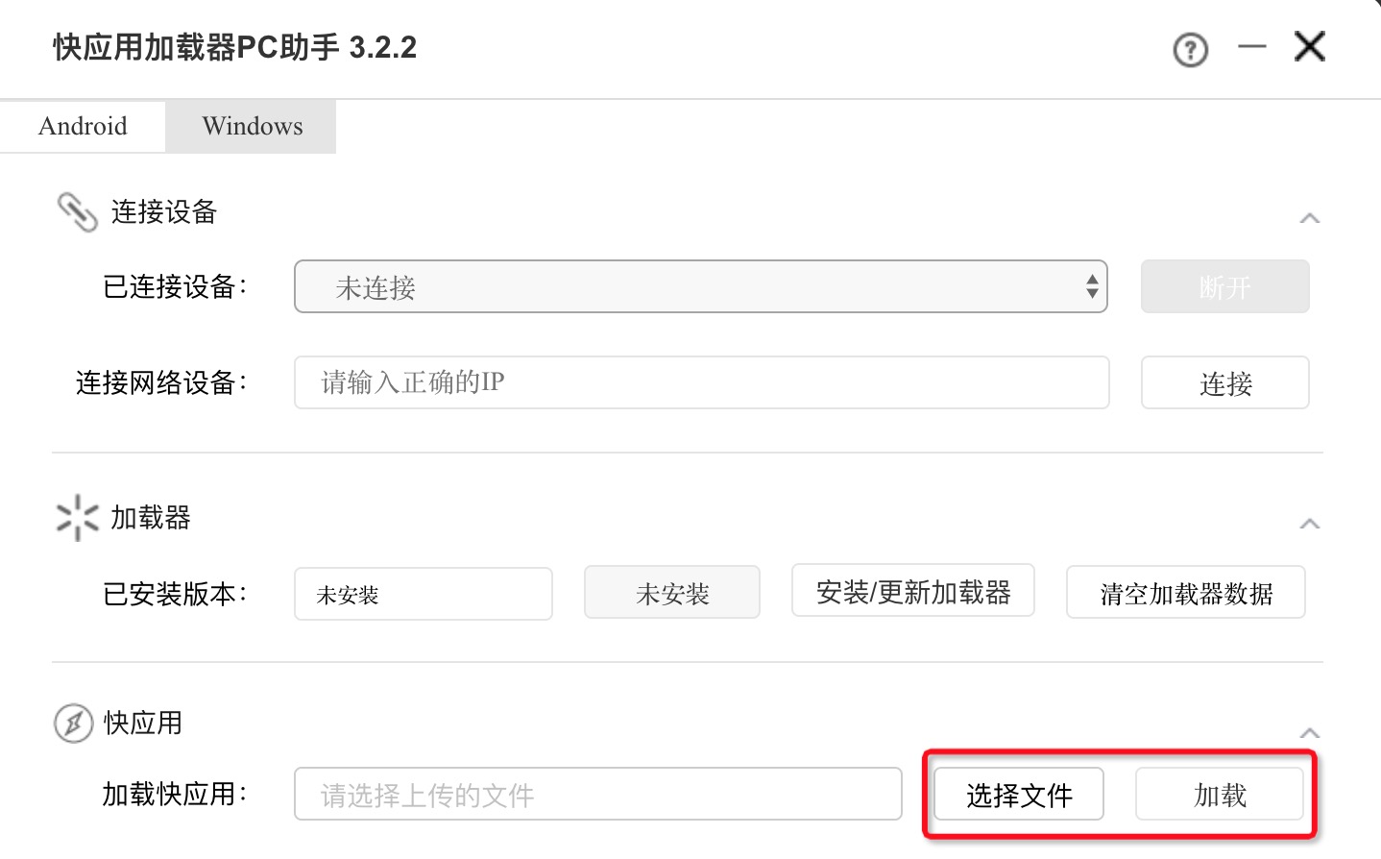Click the 快应用 lightning circle icon
This screenshot has height=859, width=1381.
click(x=73, y=723)
